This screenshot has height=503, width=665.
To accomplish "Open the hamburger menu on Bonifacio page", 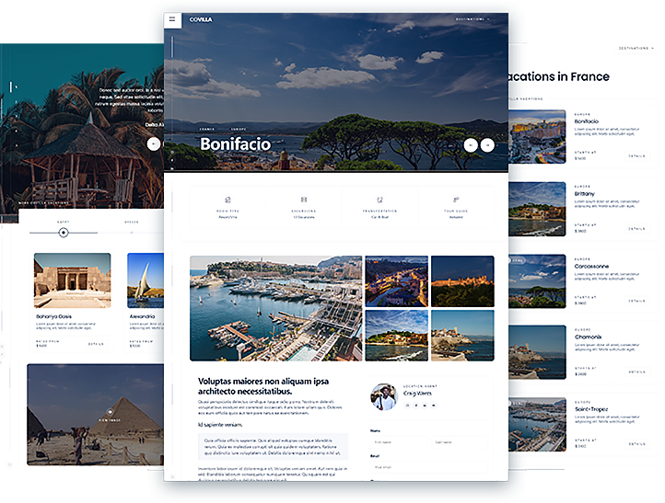I will pyautogui.click(x=172, y=19).
